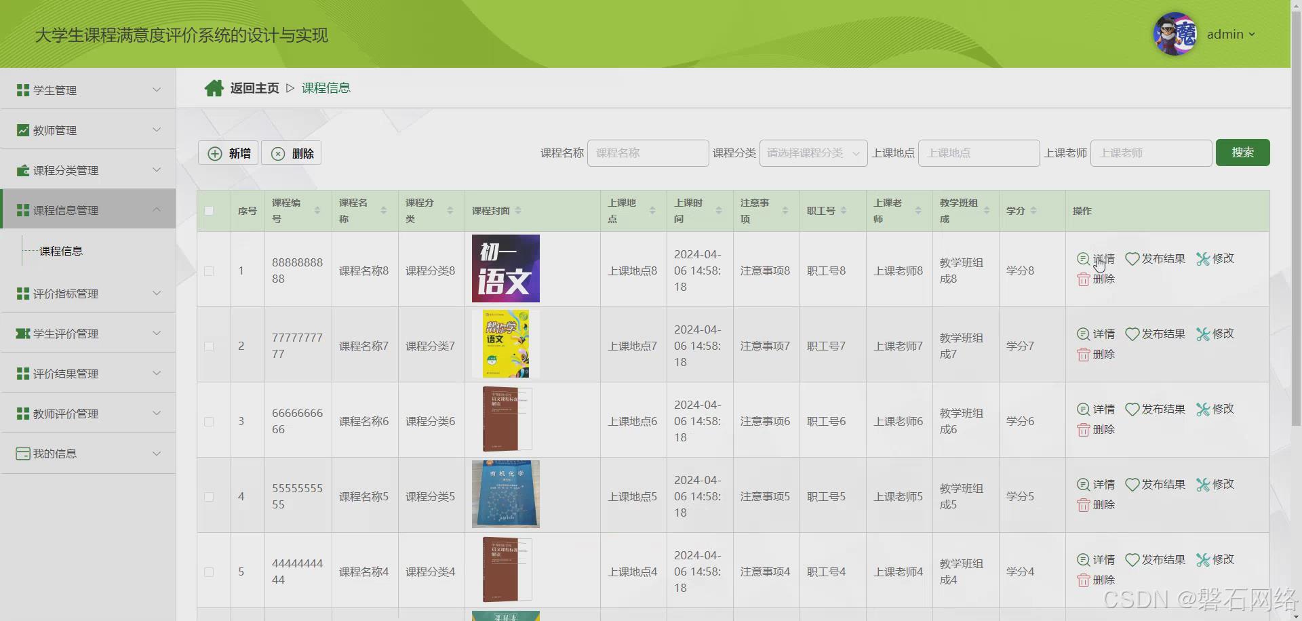Click the 课程信息管理 grid icon in sidebar

pos(23,210)
